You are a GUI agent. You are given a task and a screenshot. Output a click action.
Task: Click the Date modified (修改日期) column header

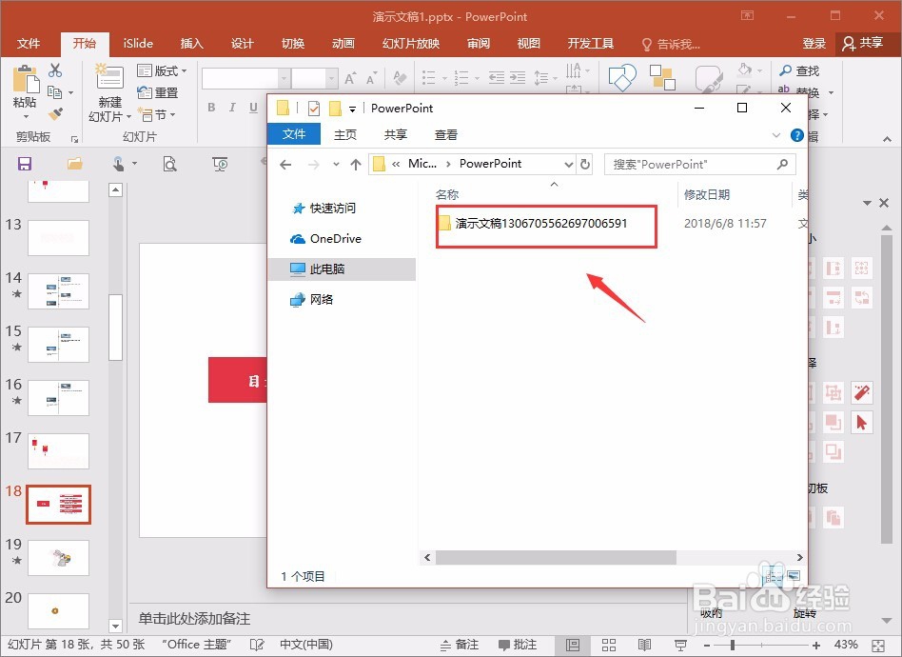[707, 194]
